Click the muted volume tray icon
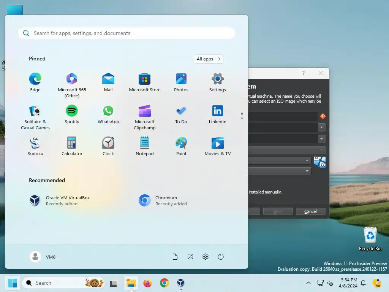 (330, 283)
